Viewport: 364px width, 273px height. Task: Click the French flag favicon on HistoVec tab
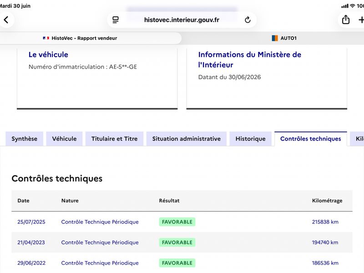[x=46, y=38]
